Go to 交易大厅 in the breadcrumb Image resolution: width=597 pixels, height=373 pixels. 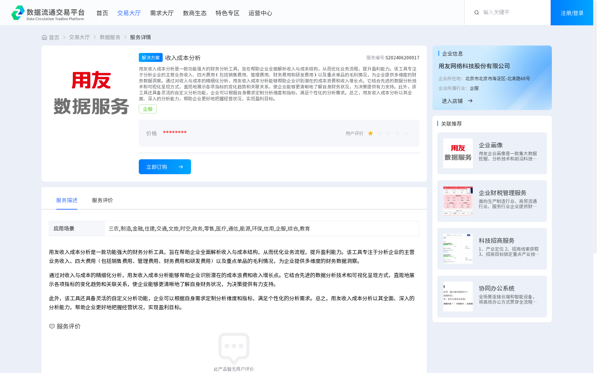79,37
